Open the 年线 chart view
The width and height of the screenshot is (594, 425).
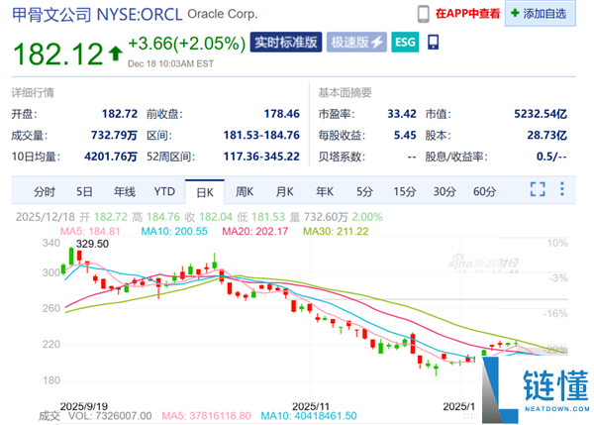tap(124, 190)
